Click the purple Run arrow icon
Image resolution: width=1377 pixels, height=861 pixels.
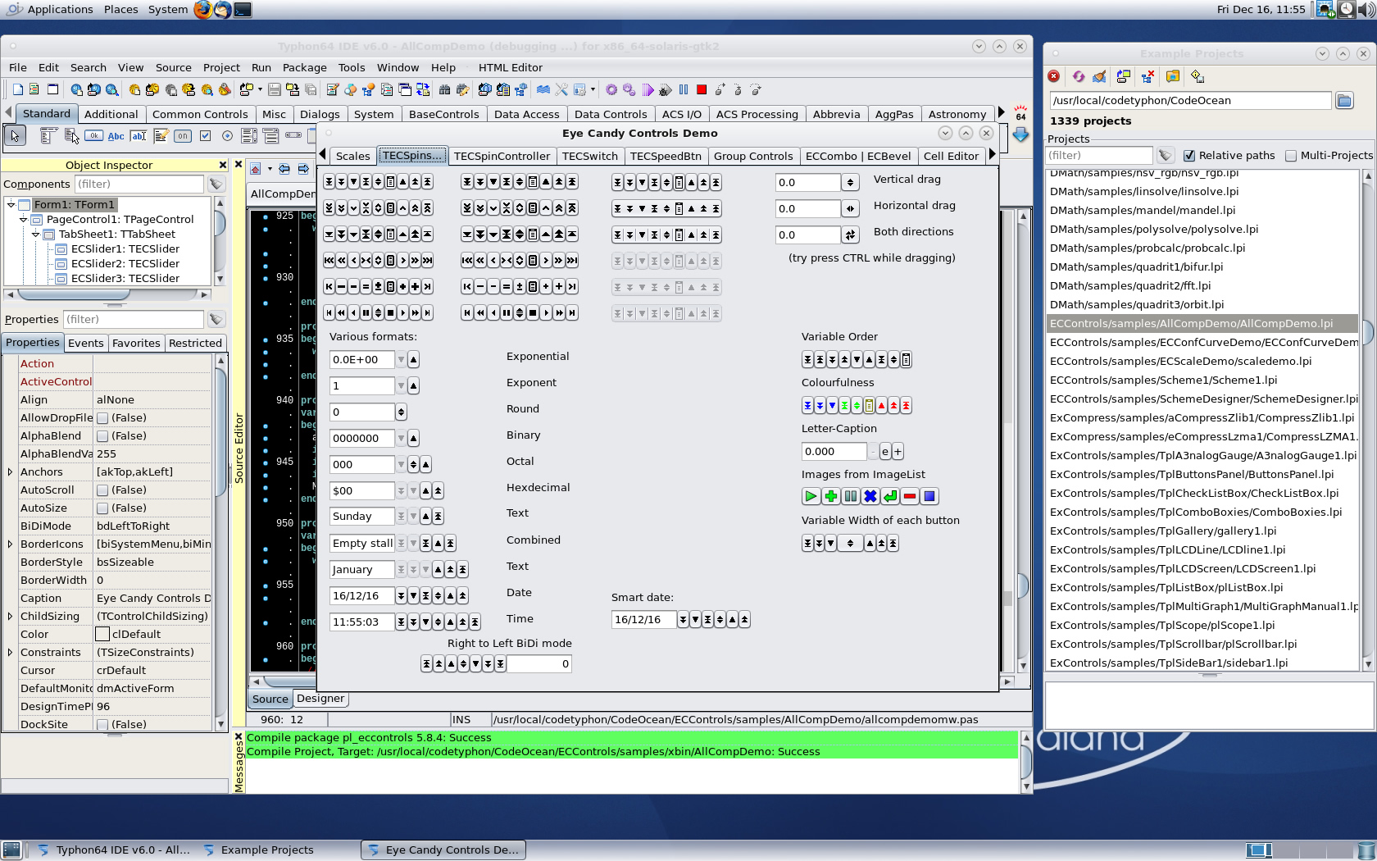pos(648,89)
